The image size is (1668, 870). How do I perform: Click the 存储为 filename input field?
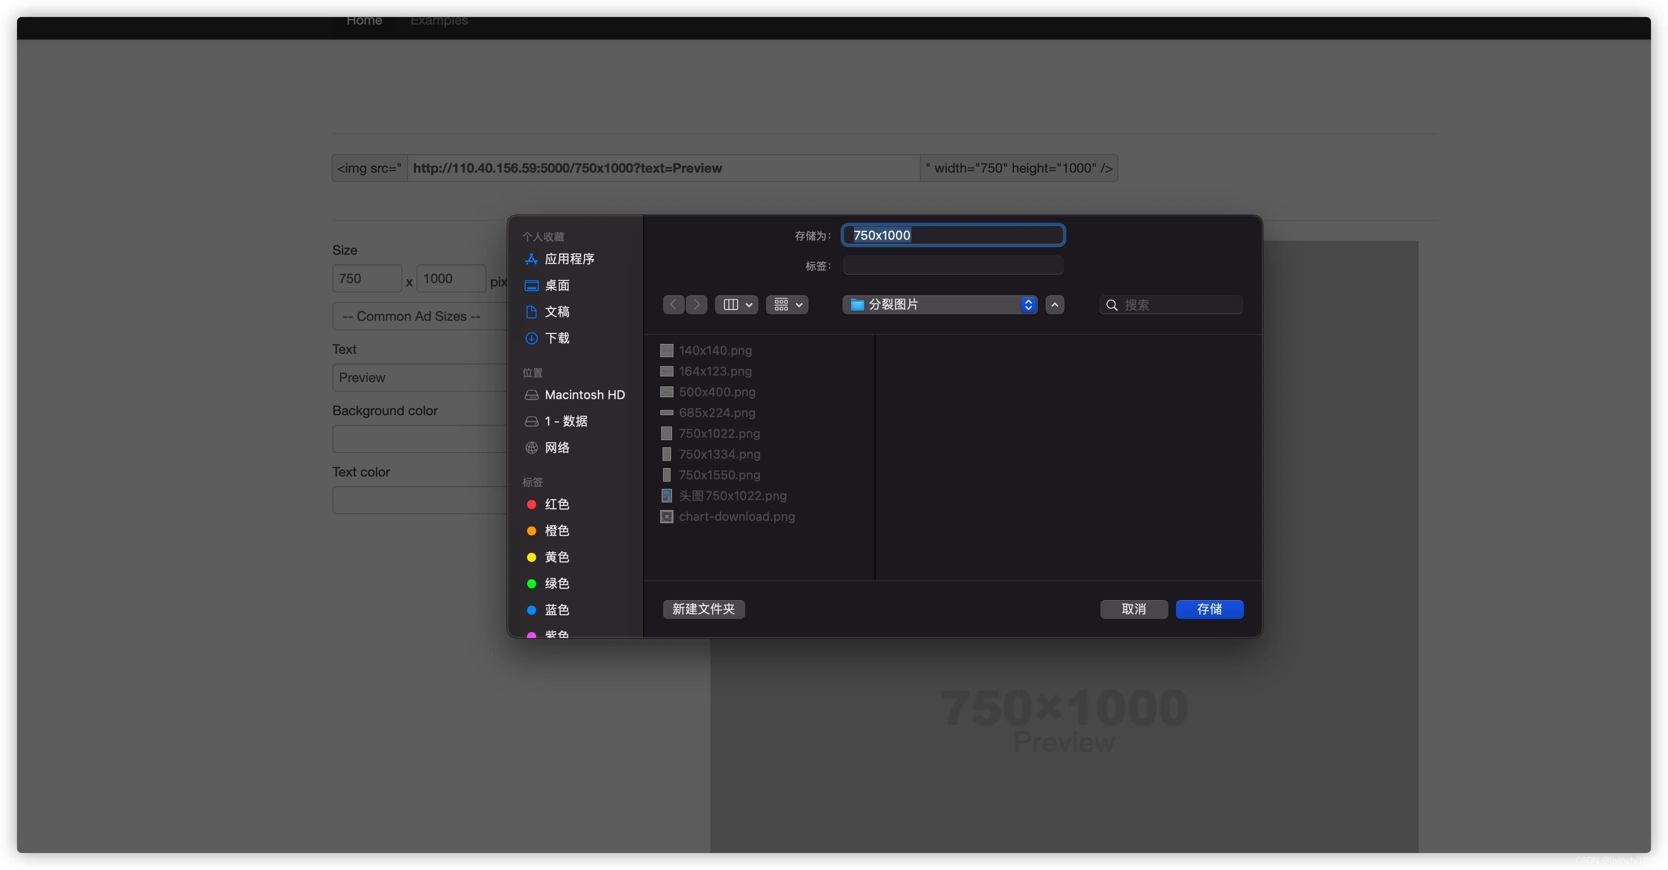[x=953, y=234]
